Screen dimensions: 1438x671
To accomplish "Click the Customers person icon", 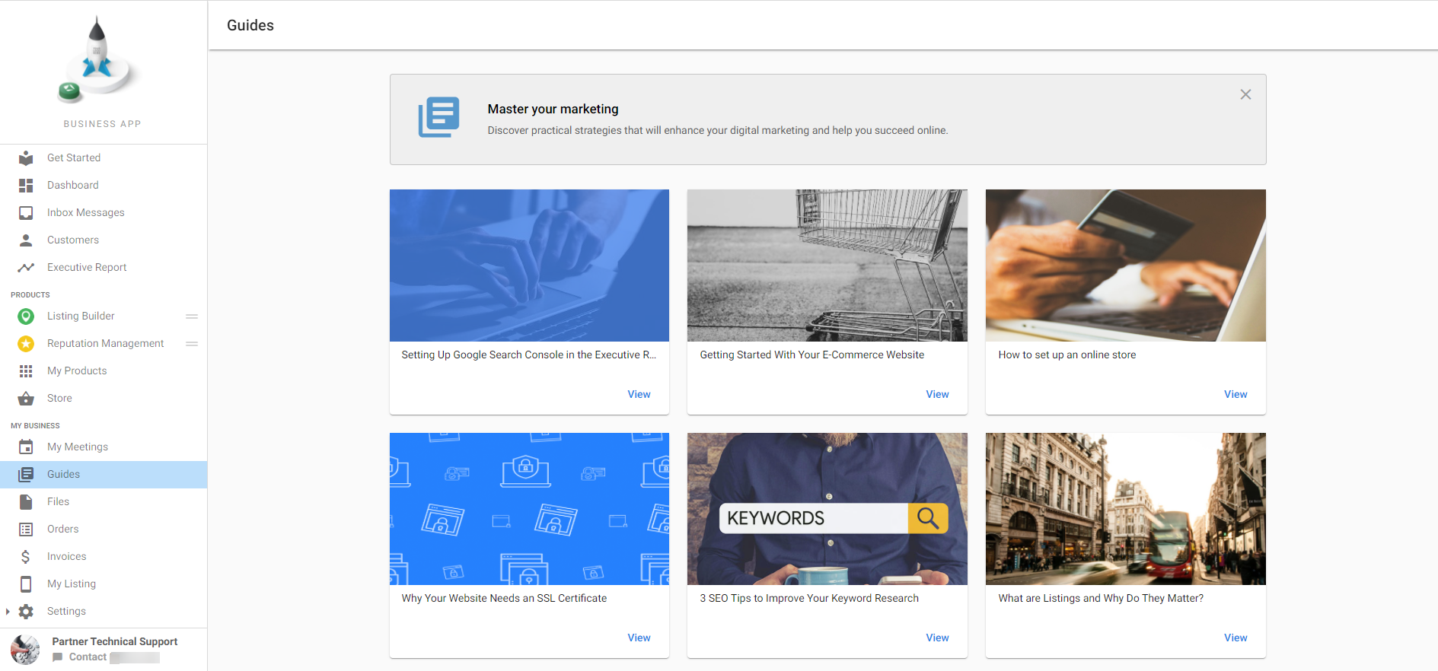I will pyautogui.click(x=26, y=240).
